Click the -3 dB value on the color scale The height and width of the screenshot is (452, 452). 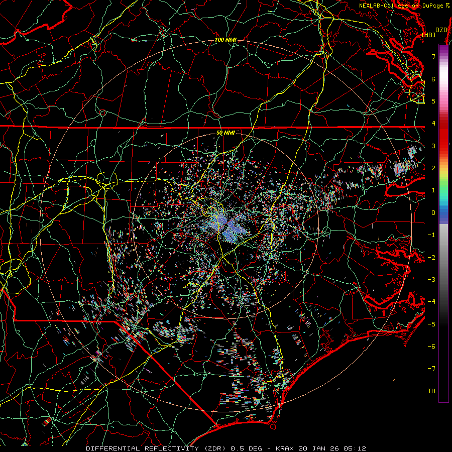click(431, 280)
